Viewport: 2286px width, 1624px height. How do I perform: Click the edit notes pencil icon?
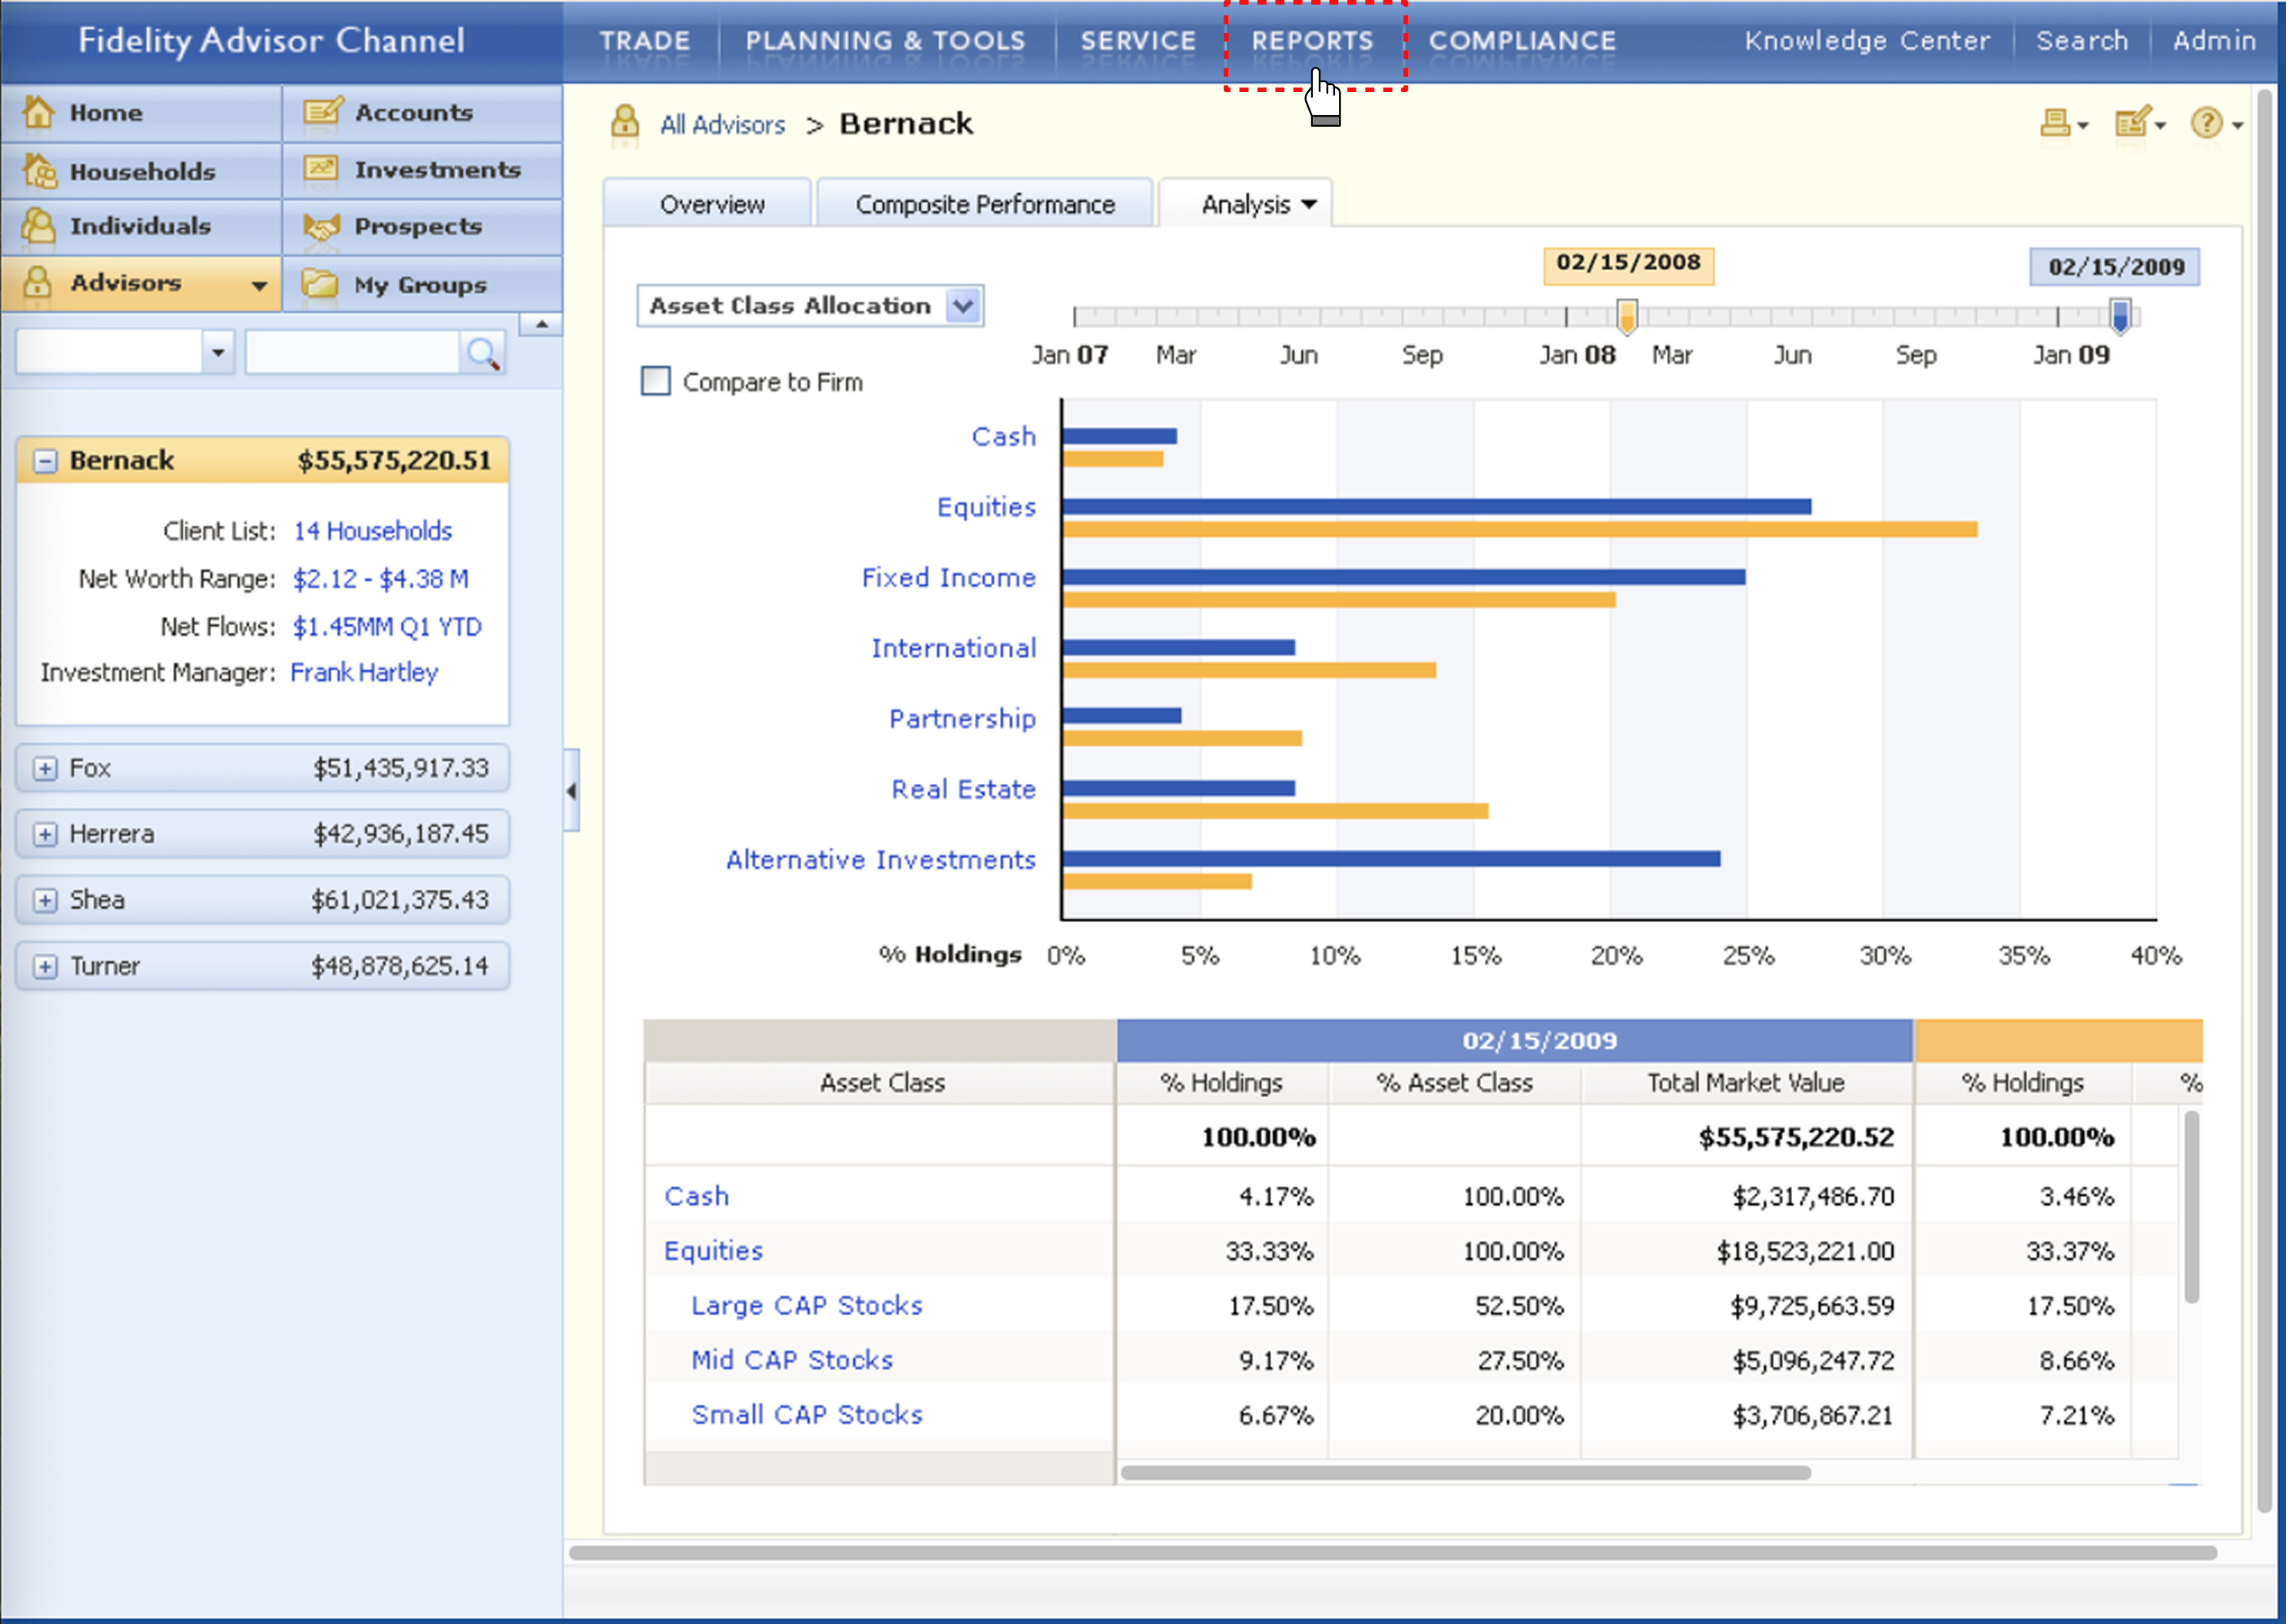click(x=2132, y=124)
